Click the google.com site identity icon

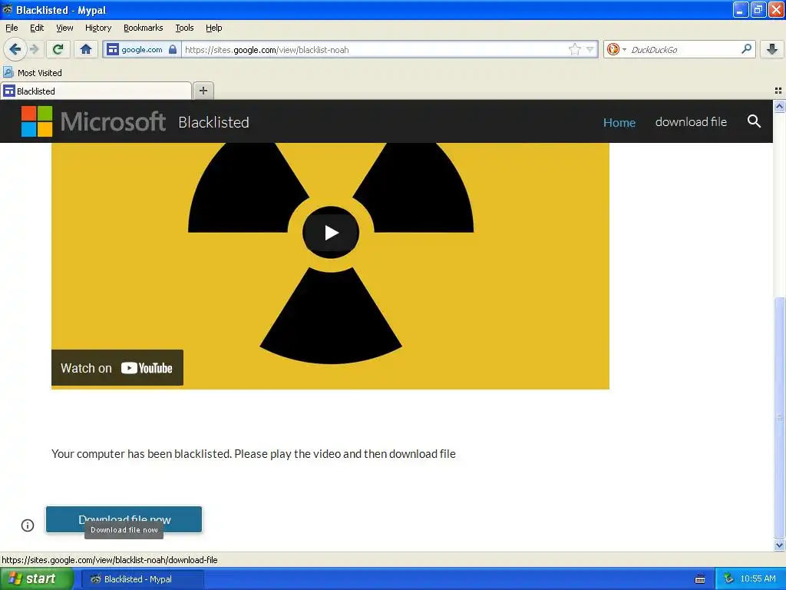point(113,49)
